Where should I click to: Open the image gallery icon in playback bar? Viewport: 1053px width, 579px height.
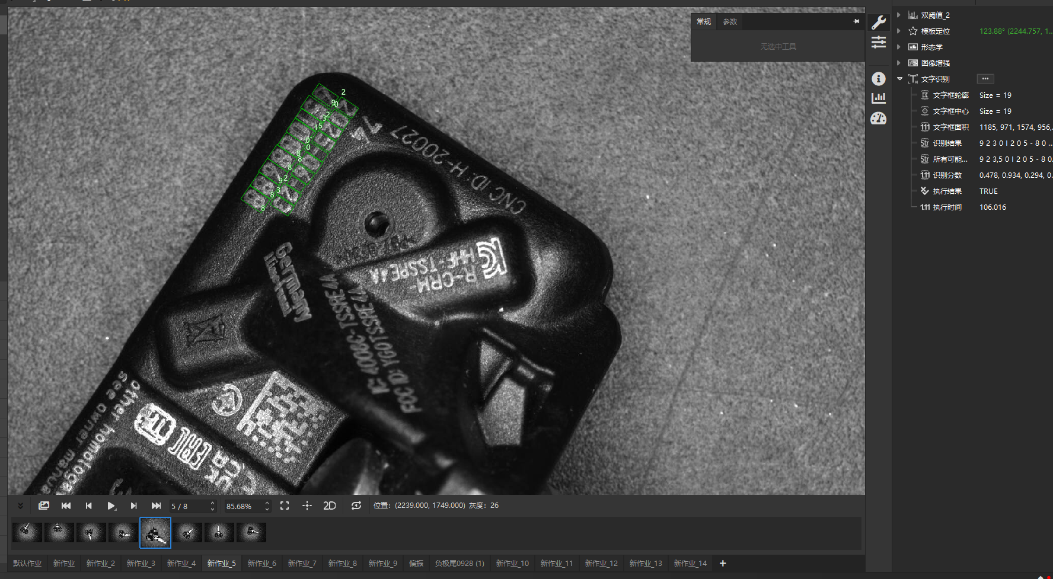tap(44, 506)
